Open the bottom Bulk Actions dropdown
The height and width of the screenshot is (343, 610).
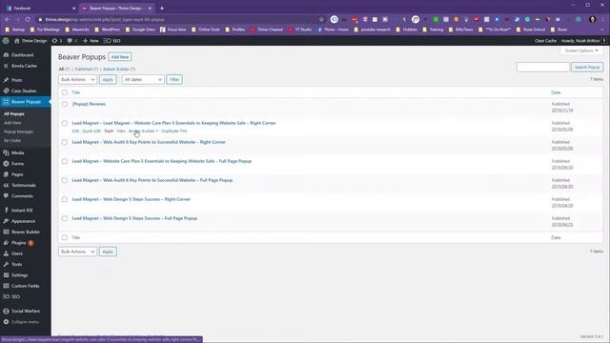(x=77, y=252)
